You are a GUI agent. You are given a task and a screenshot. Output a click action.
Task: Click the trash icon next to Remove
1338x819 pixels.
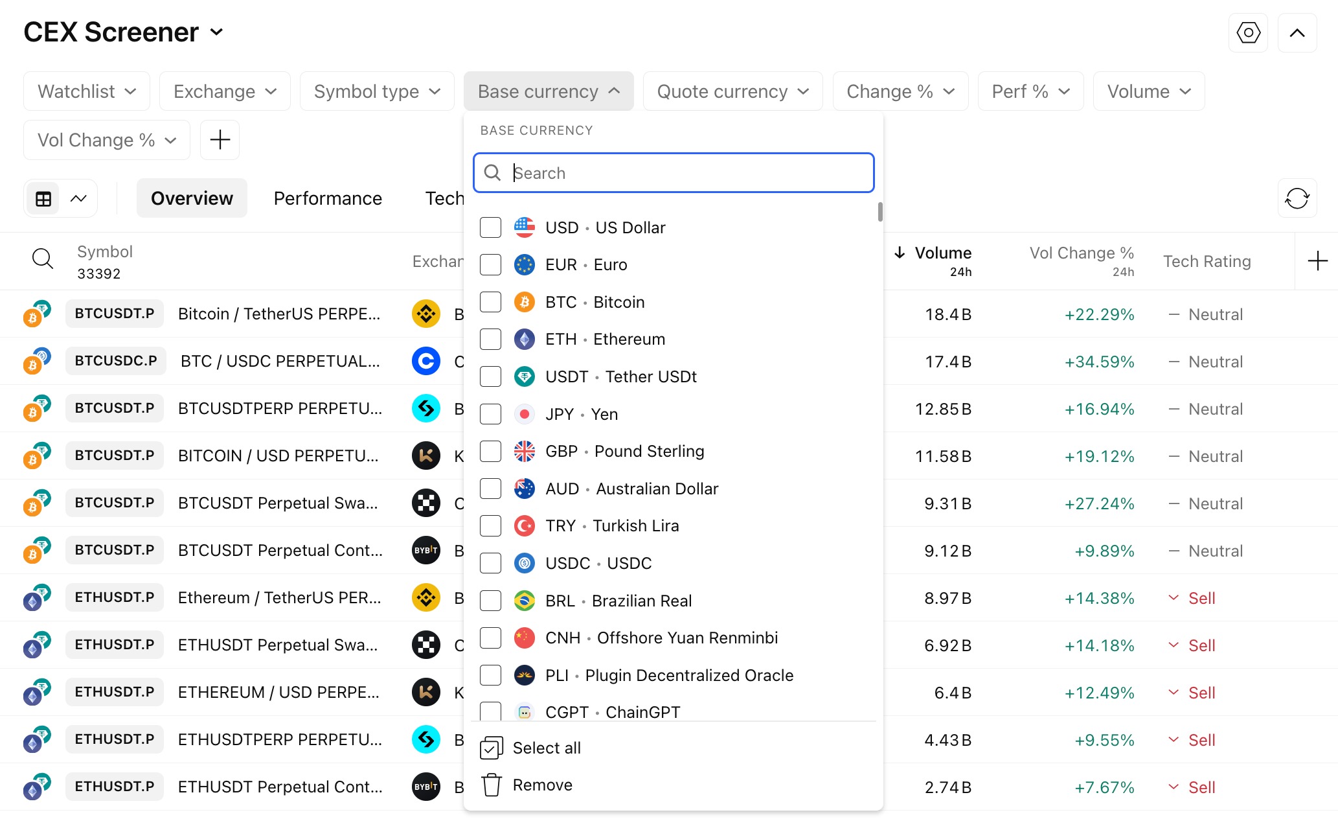click(492, 785)
